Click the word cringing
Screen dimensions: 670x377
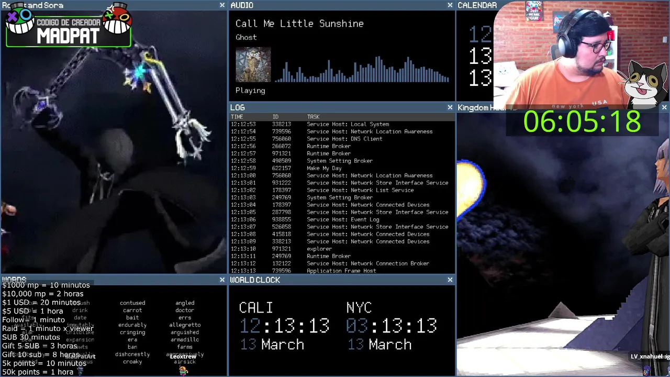click(132, 332)
